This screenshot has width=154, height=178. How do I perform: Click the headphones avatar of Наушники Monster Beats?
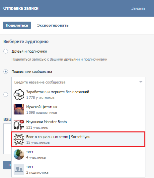coord(19,124)
